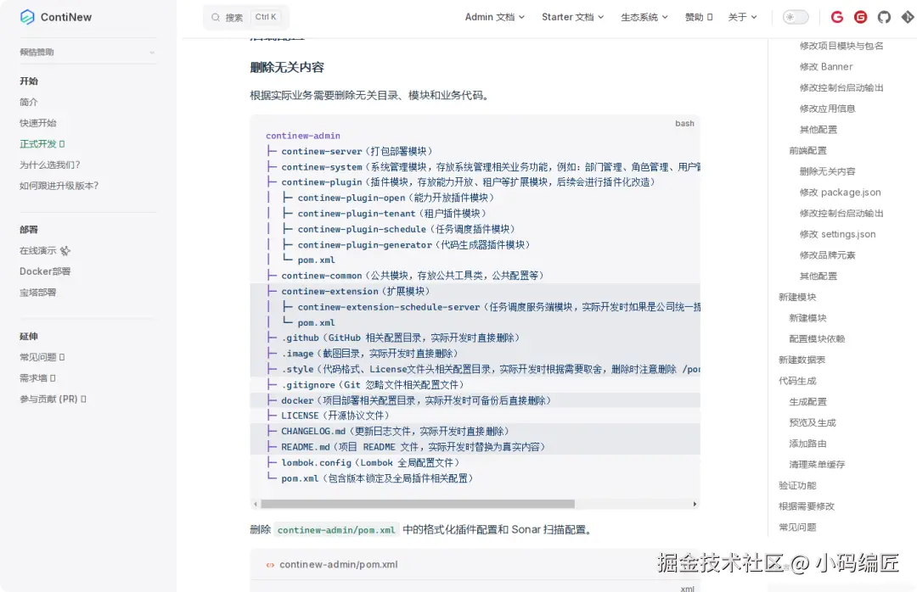Jump to 新建数据表 in outline

point(802,360)
